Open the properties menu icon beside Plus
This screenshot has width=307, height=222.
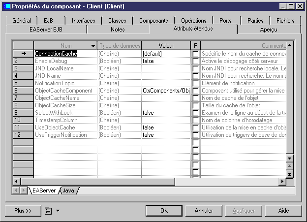48,211
